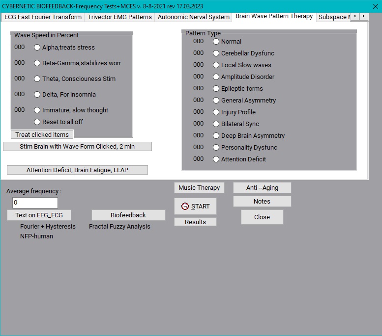Click the Close button
Viewport: 382px width, 336px height.
point(262,217)
